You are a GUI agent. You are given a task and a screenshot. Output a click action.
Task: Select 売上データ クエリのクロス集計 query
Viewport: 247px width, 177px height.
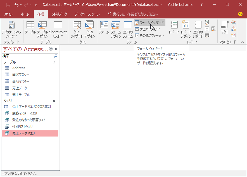point(30,107)
